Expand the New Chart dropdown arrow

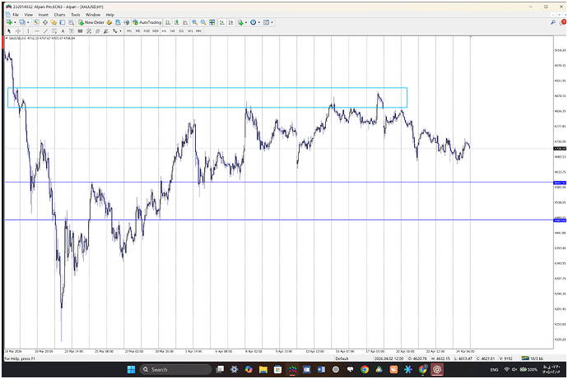tap(15, 22)
